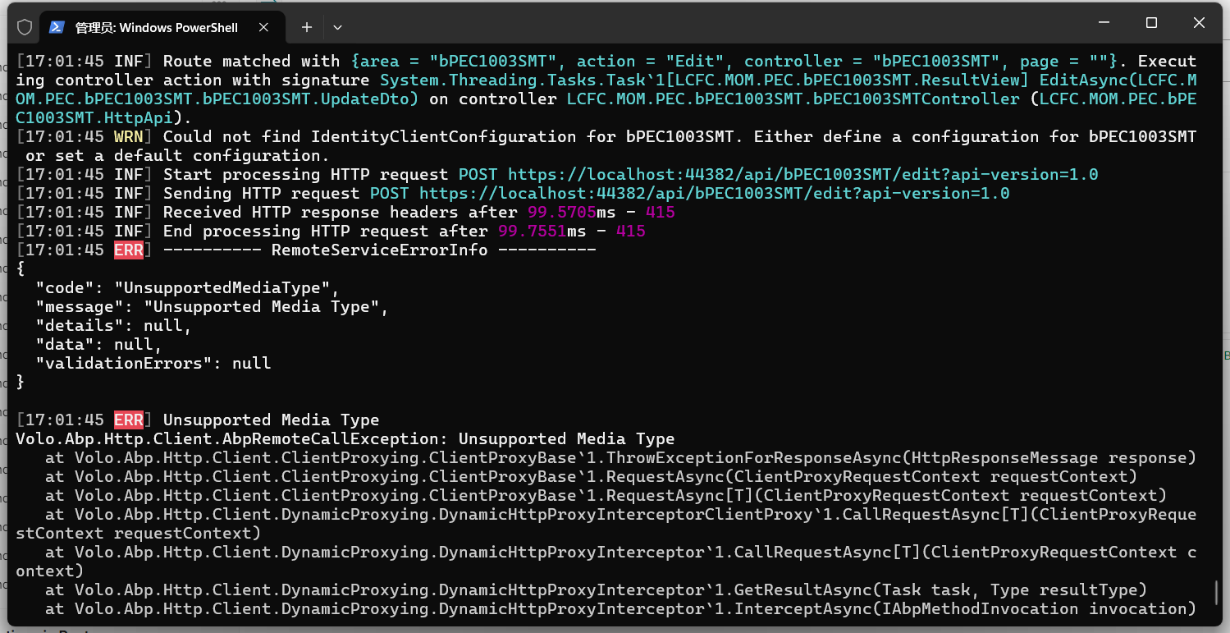Click the ERR badge before RemoteServiceErrorInfo
Image resolution: width=1230 pixels, height=633 pixels.
tap(129, 250)
